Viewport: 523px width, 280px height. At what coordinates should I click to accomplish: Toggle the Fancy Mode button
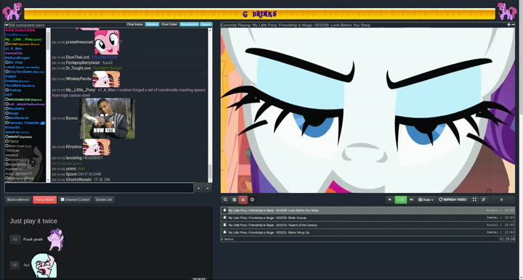coord(45,199)
